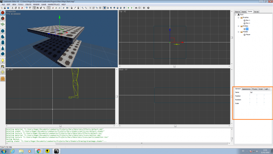This screenshot has width=273, height=154.
Task: Choose the cone primitive tool
Action: coord(3,48)
